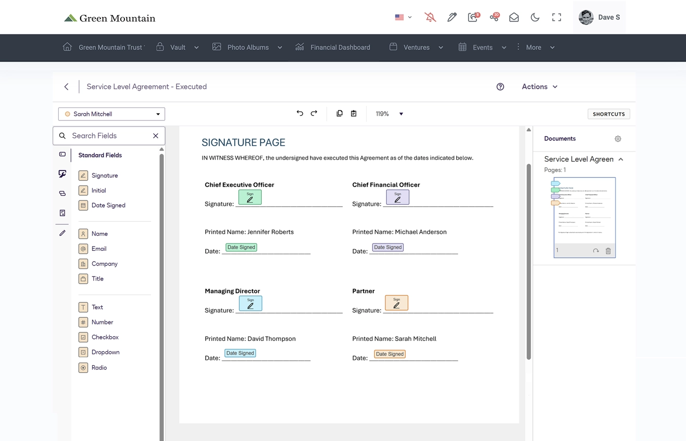
Task: Select the Partner Sign tag
Action: tap(396, 303)
